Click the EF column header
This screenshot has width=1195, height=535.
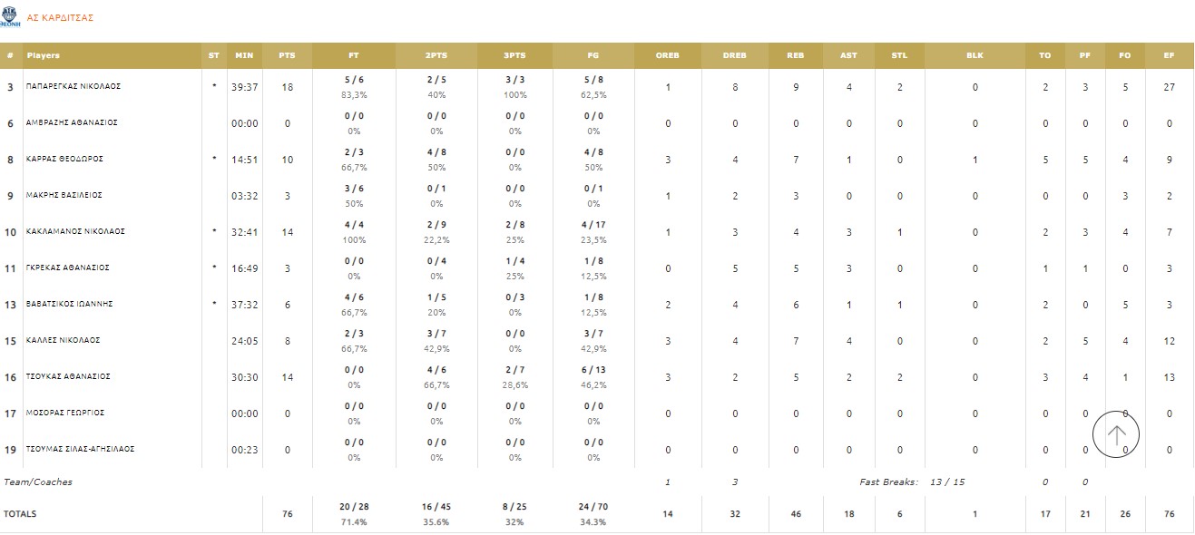1170,55
